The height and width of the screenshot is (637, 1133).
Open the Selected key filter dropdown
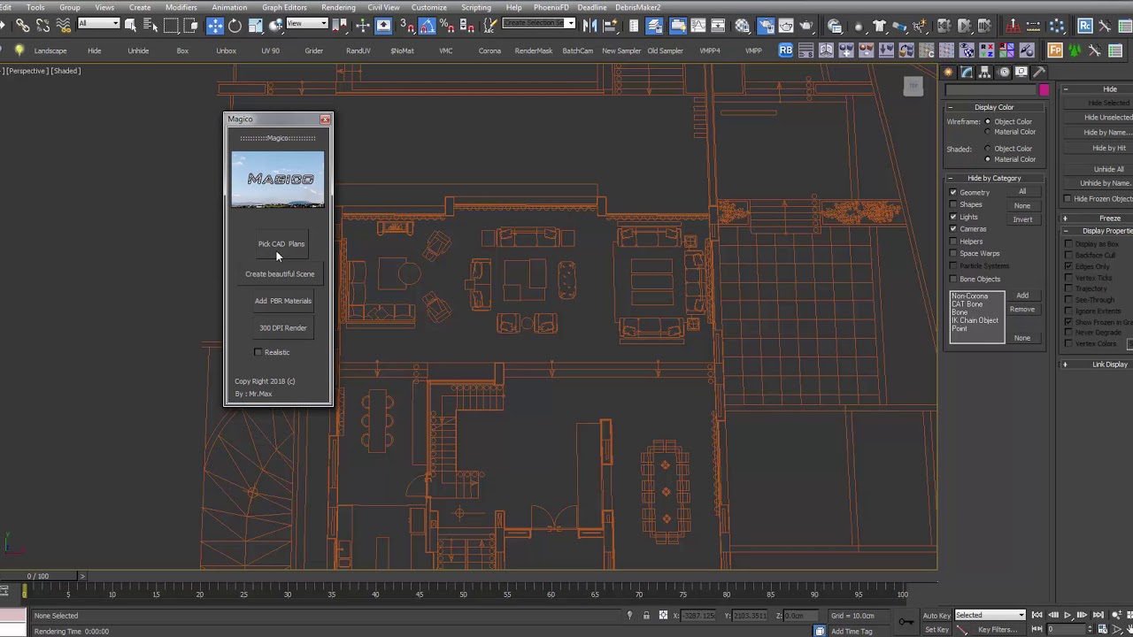(990, 615)
